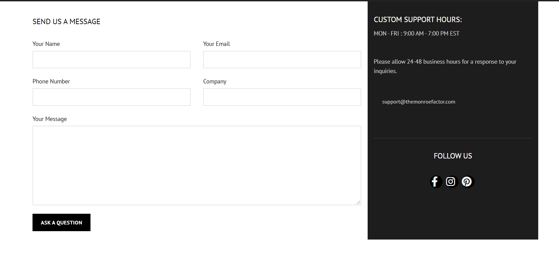
Task: Click the 'Please allow 24-48 business hours' paragraph
Action: click(x=445, y=66)
